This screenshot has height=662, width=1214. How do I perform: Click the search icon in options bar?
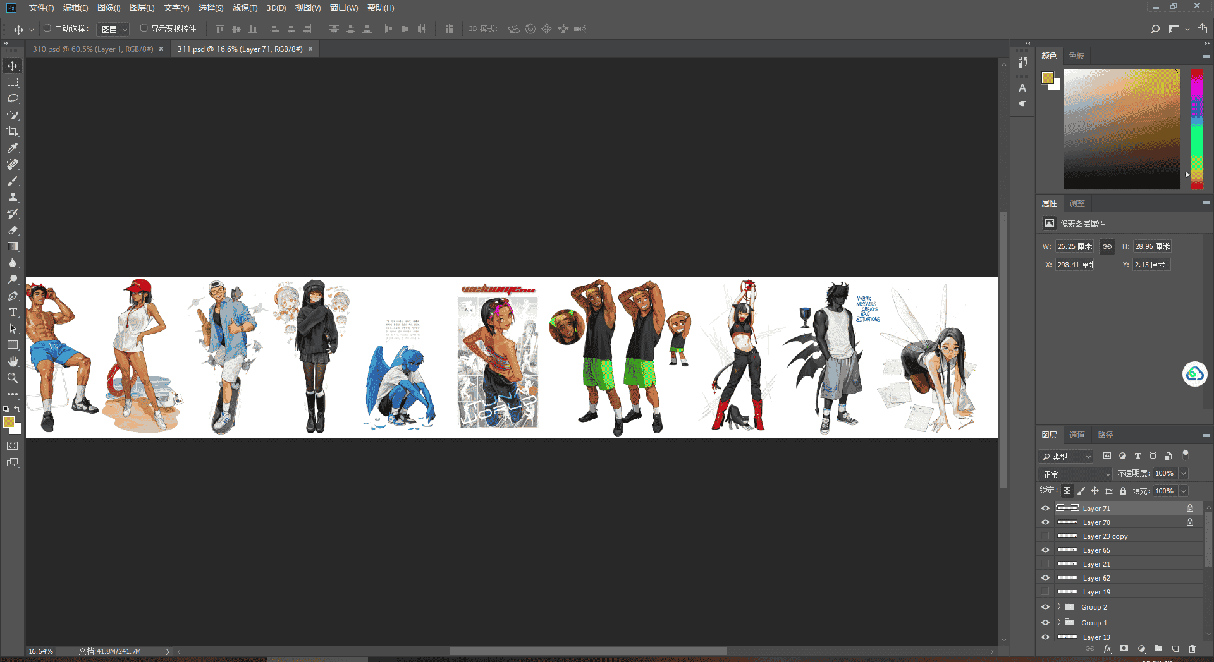pos(1155,29)
